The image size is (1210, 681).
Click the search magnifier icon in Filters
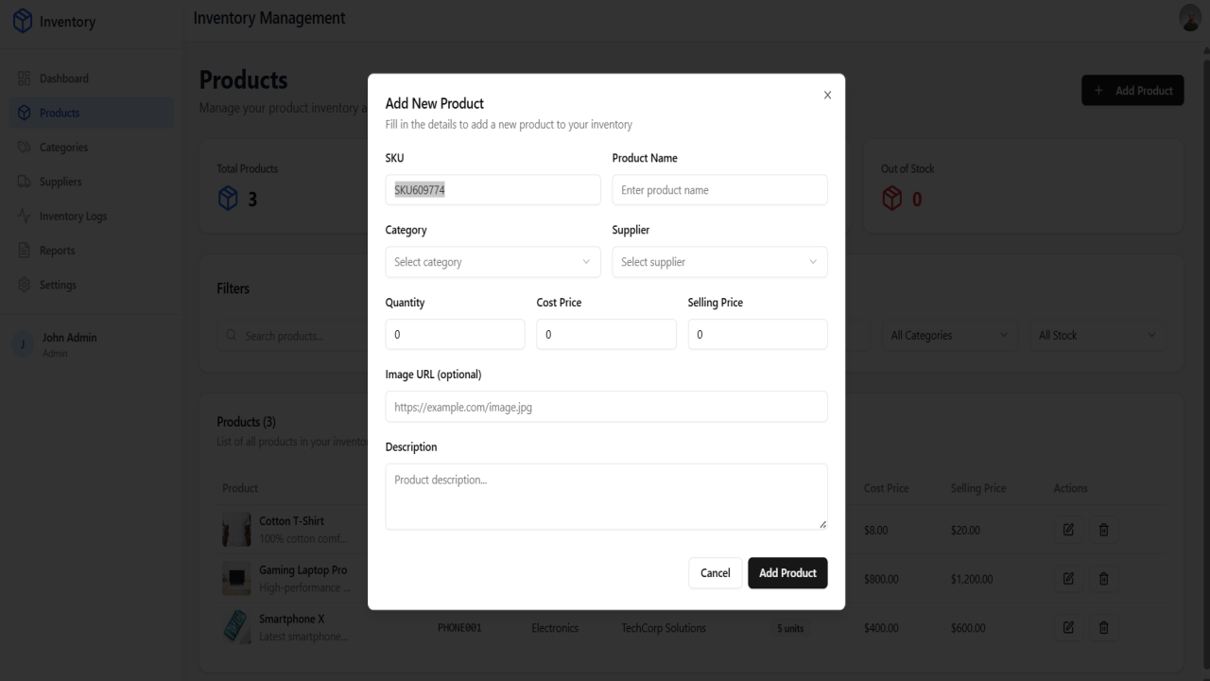click(232, 336)
